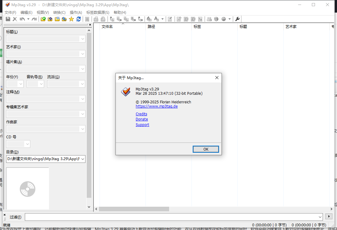
Task: Open the 转换(C) menu
Action: point(59,13)
